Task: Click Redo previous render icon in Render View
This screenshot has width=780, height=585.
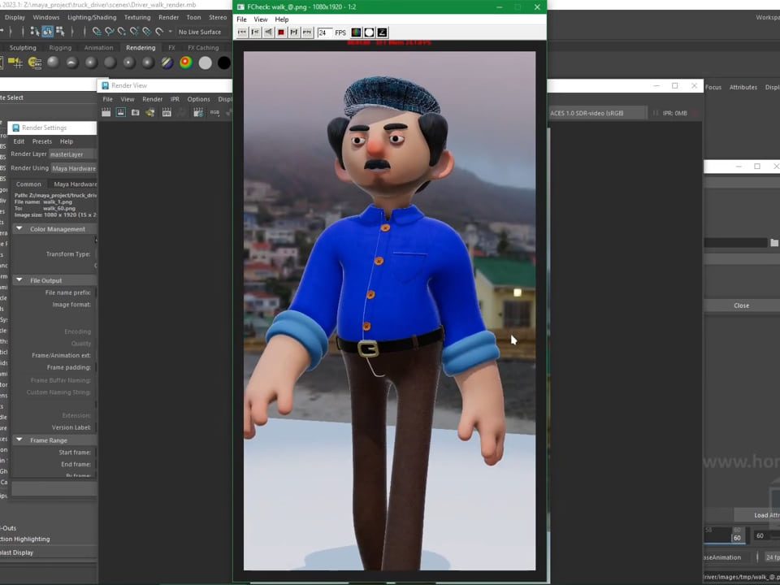Action: (106, 113)
